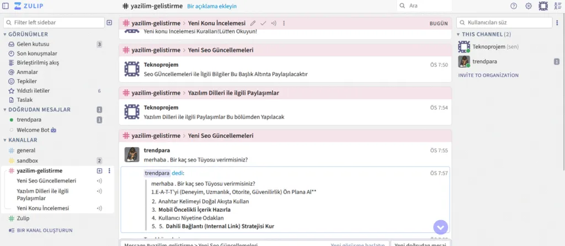Click the new topic plus icon beside yazilim-gelistirme
The height and width of the screenshot is (246, 565).
coord(100,171)
